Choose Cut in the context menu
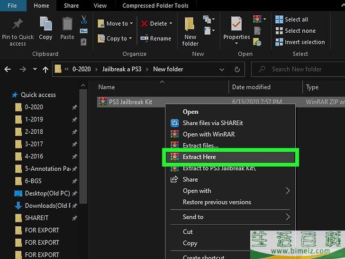The width and height of the screenshot is (345, 259). tap(188, 232)
